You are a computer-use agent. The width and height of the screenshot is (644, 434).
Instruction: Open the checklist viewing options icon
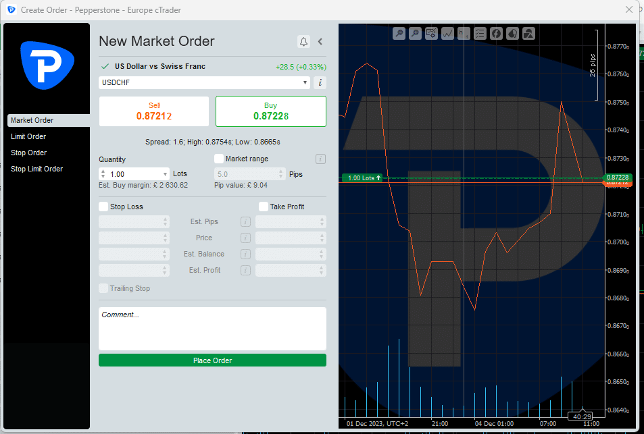pyautogui.click(x=480, y=33)
